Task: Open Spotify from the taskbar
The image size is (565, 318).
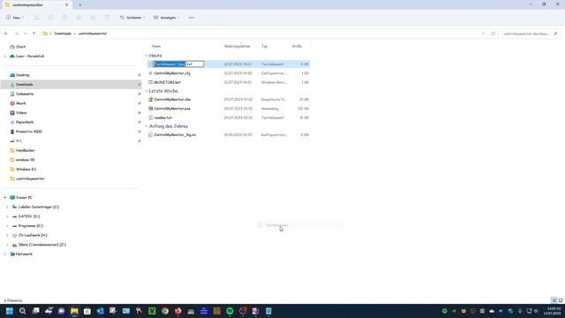Action: [x=230, y=311]
